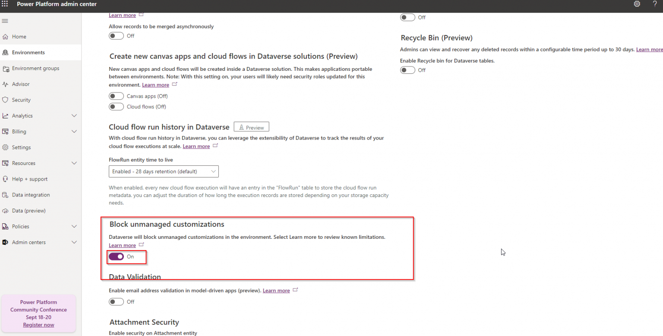The image size is (663, 336).
Task: Enable records to be merged asynchronously
Action: pyautogui.click(x=116, y=35)
